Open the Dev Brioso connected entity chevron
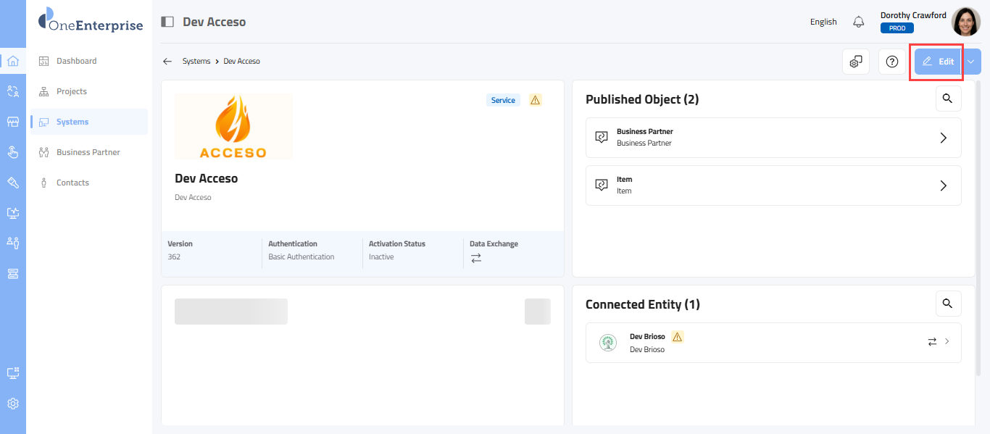The image size is (990, 434). 947,341
